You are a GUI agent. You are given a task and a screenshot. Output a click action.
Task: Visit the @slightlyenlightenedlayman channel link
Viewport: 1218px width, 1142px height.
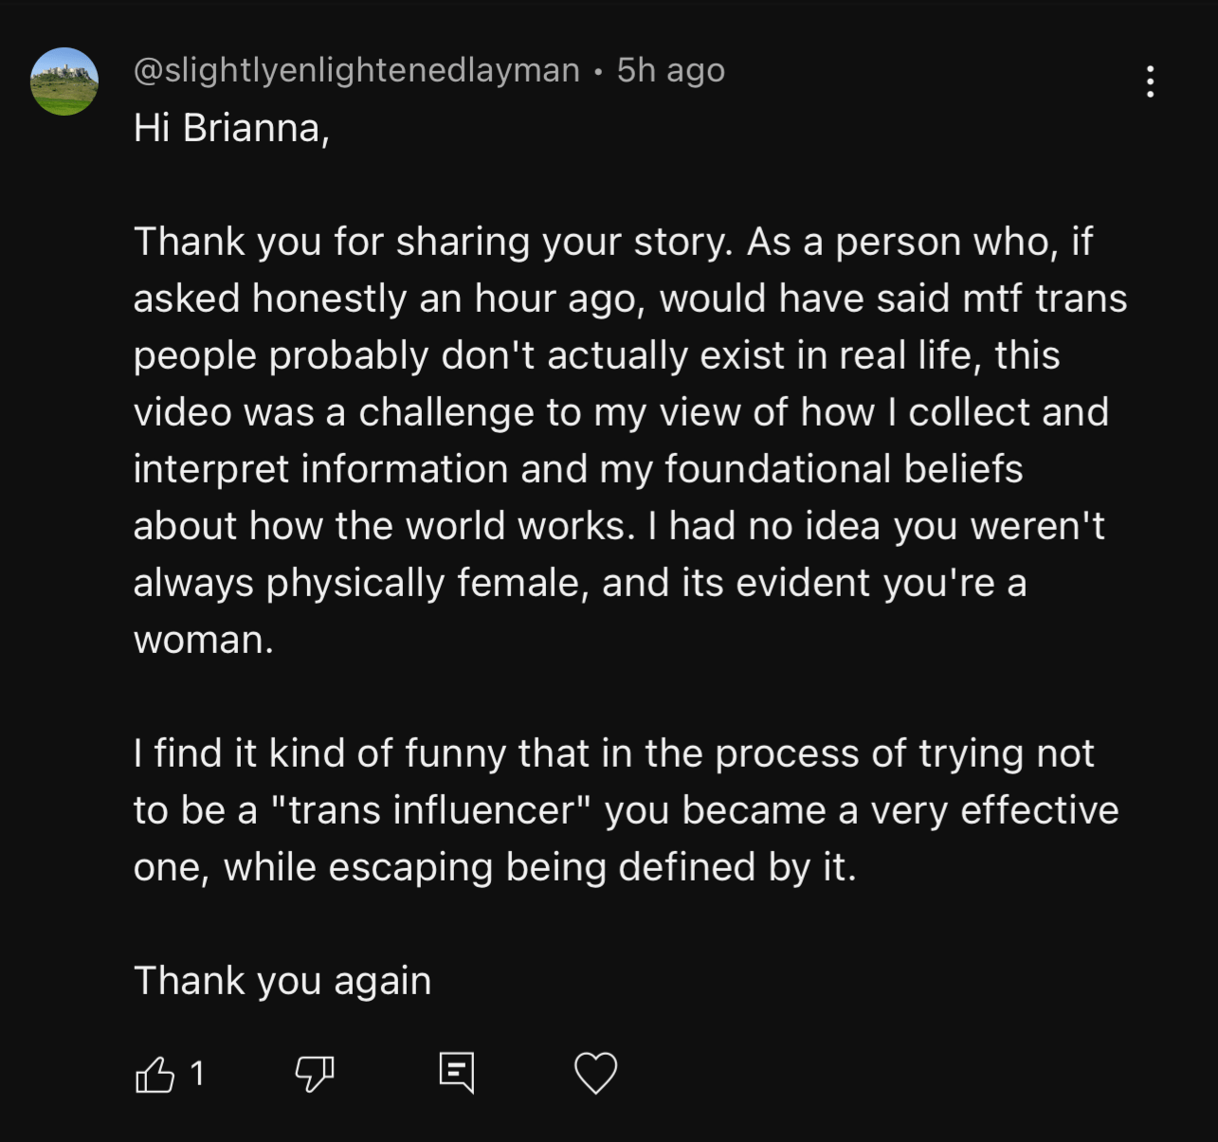click(x=356, y=70)
